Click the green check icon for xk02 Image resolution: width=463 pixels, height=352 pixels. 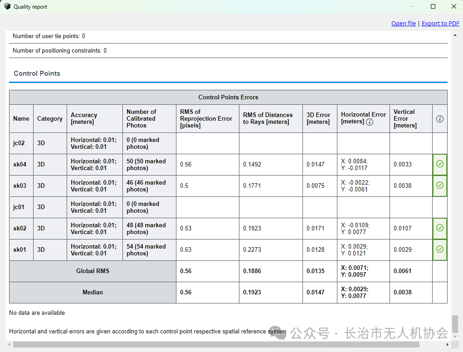440,228
